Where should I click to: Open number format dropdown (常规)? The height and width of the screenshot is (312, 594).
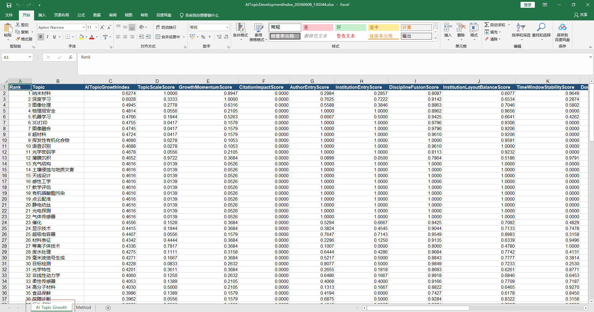click(227, 28)
